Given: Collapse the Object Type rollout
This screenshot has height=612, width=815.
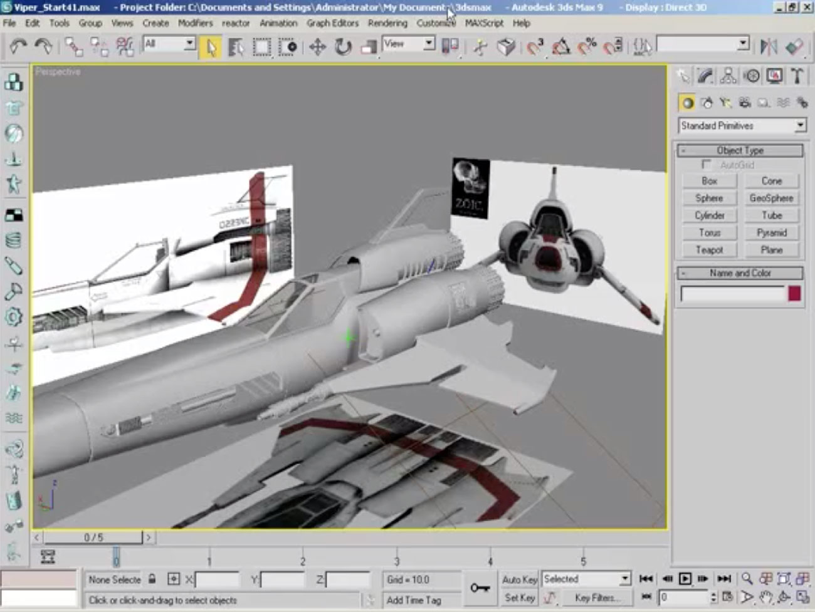Looking at the screenshot, I should click(x=740, y=150).
